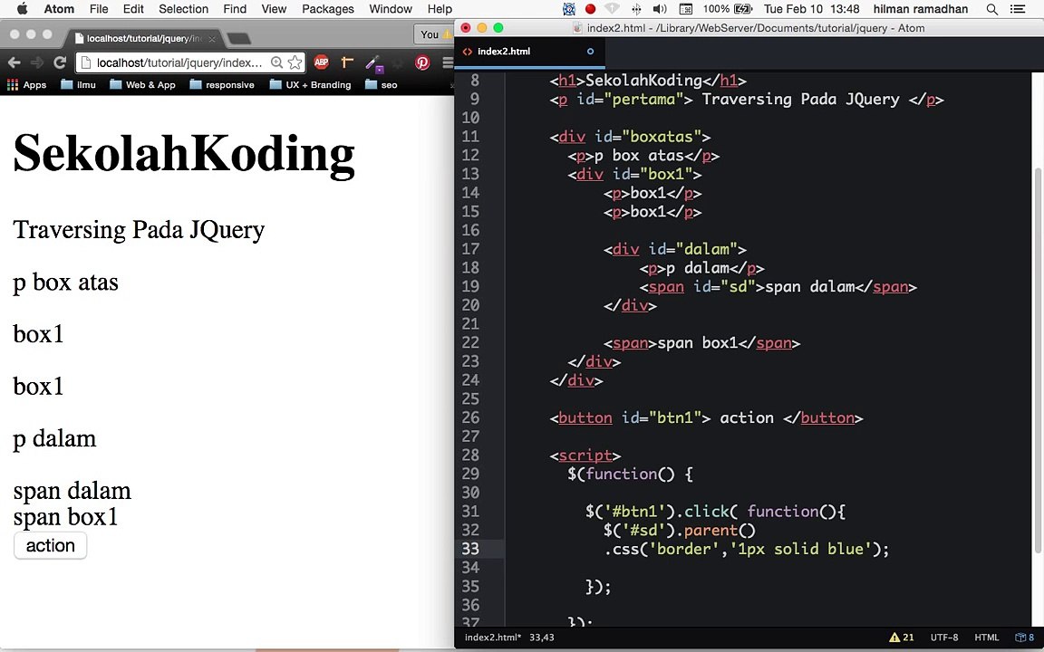Select the index2.html editor tab

[x=530, y=52]
